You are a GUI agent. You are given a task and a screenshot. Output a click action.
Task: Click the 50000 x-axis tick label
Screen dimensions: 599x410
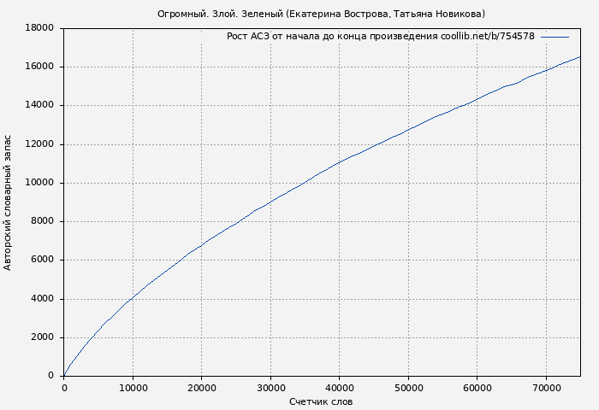[408, 388]
